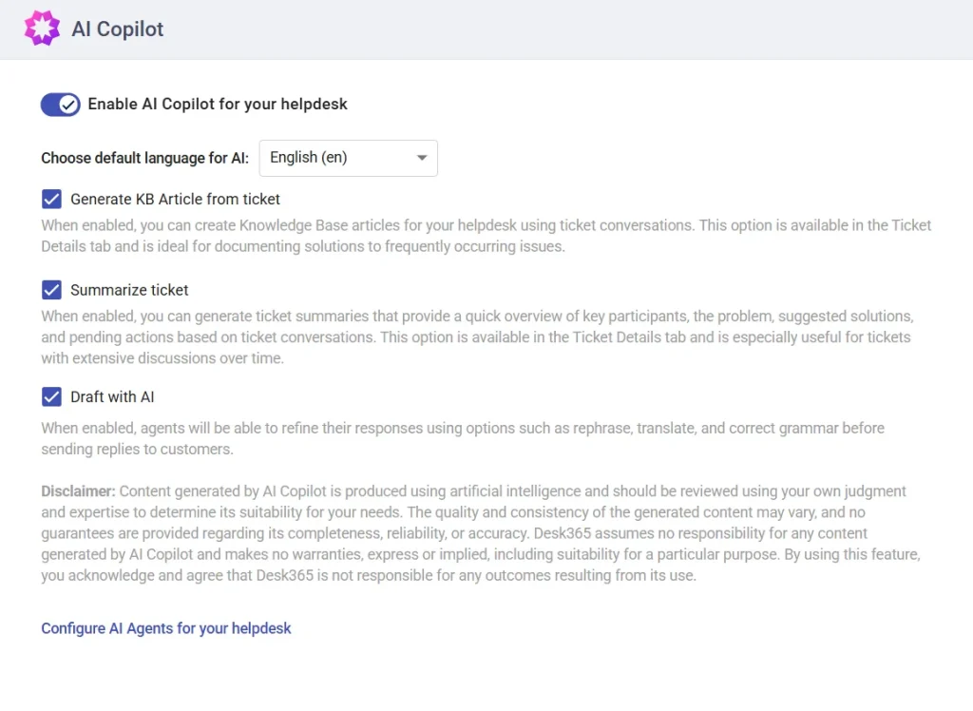
Task: Click the Disclaimer paragraph text
Action: click(475, 532)
